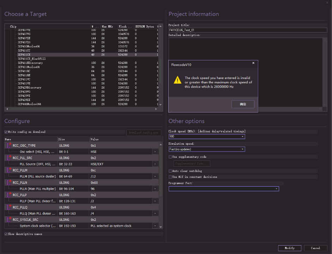Click chip list horizontal scroll right arrow

[x=156, y=109]
